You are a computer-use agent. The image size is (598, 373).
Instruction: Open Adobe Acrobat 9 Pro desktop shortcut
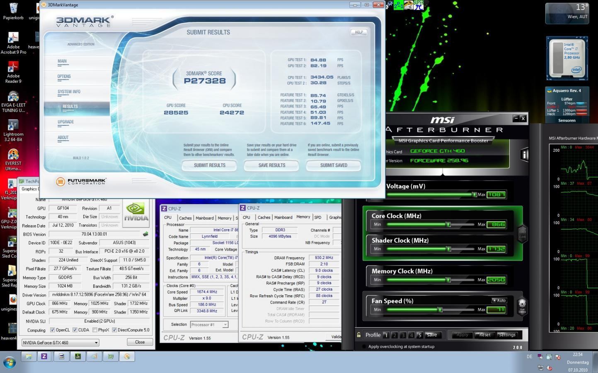pyautogui.click(x=13, y=43)
